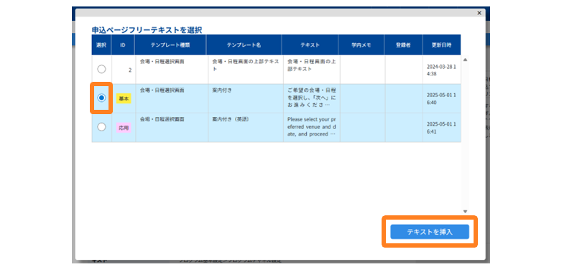572x267 pixels.
Task: Click the テンプレート種類 column header
Action: click(170, 44)
